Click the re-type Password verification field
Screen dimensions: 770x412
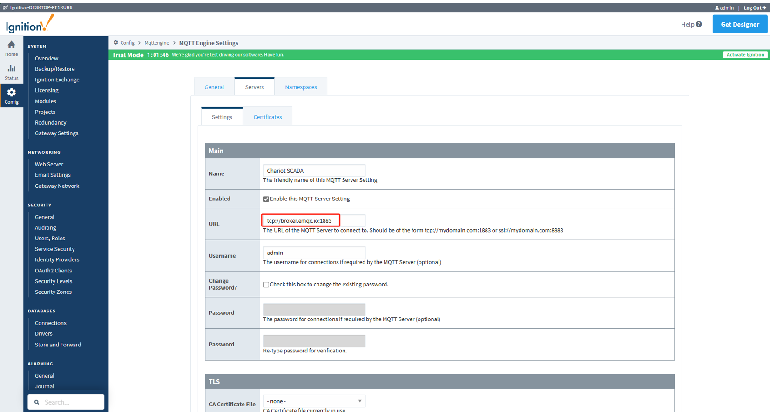[314, 341]
